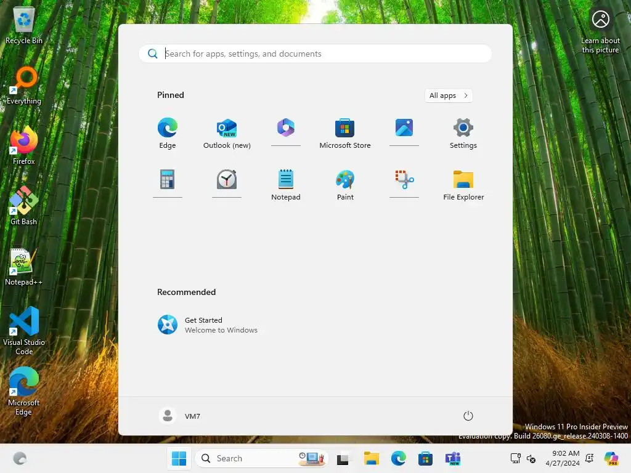Open Paint from pinned apps
This screenshot has width=631, height=473.
point(345,185)
